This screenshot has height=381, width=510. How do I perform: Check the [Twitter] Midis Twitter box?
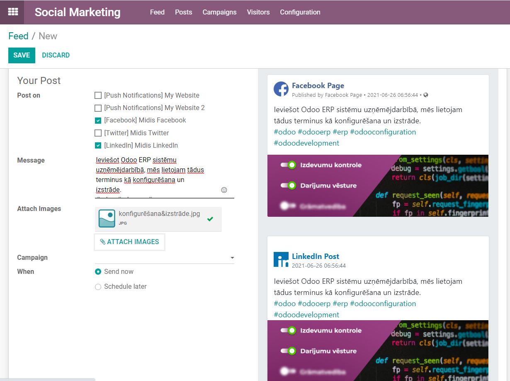point(98,133)
